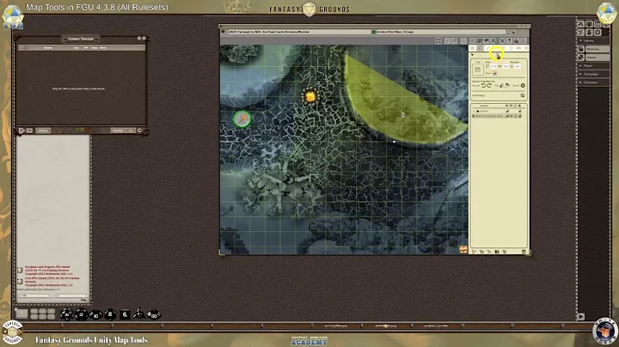Flip layer vertically in Quick Transforms
The width and height of the screenshot is (619, 347).
pyautogui.click(x=508, y=85)
